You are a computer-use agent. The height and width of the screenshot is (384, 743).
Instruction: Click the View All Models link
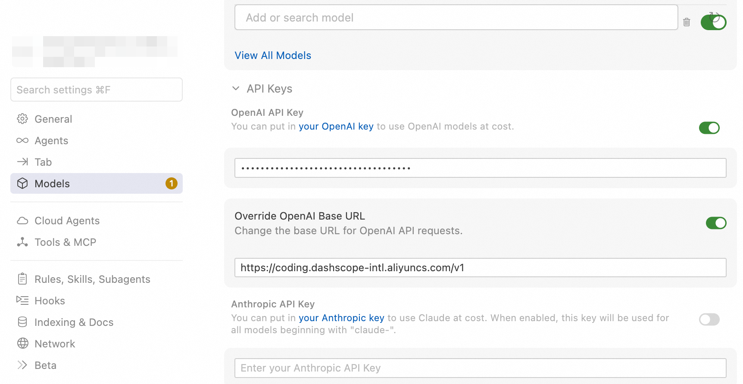pyautogui.click(x=273, y=56)
